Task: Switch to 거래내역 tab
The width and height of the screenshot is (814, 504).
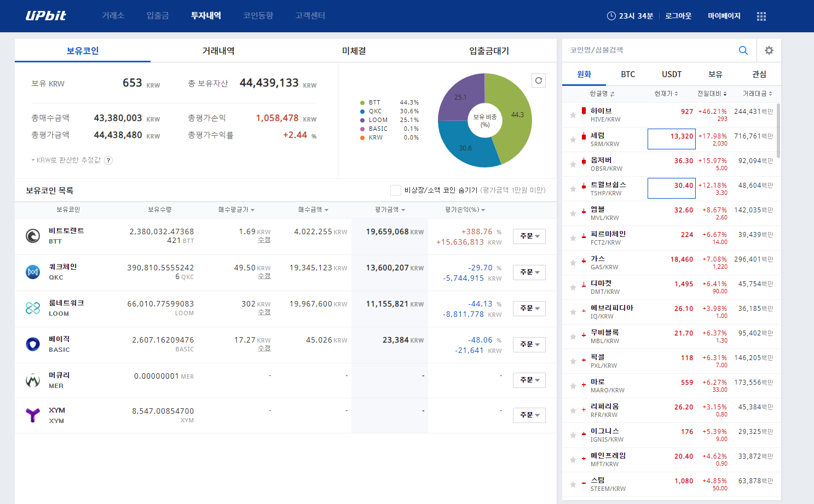Action: (218, 51)
